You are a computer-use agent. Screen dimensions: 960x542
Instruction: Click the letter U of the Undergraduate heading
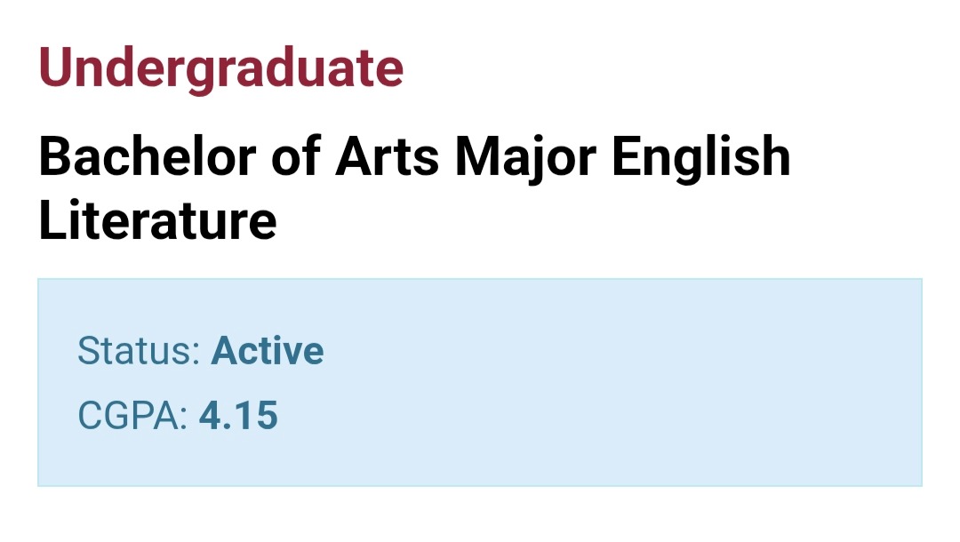[x=55, y=68]
